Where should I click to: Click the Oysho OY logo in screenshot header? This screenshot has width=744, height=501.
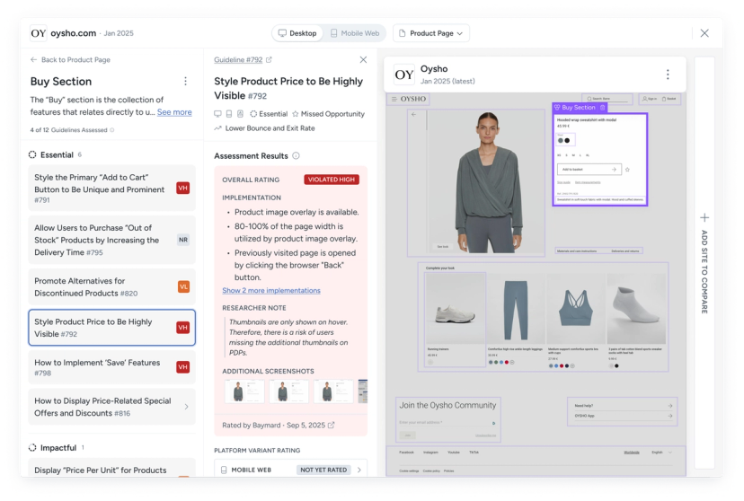point(404,75)
